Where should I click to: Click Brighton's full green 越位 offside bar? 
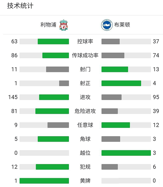(x=126, y=153)
